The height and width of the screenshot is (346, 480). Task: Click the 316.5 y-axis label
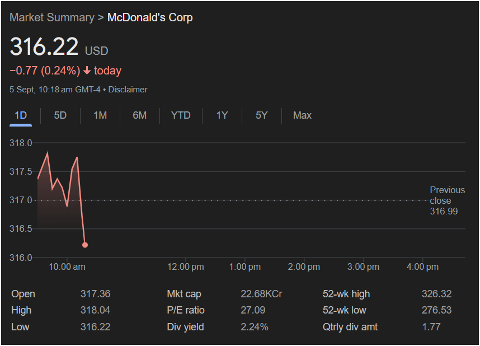(x=21, y=228)
